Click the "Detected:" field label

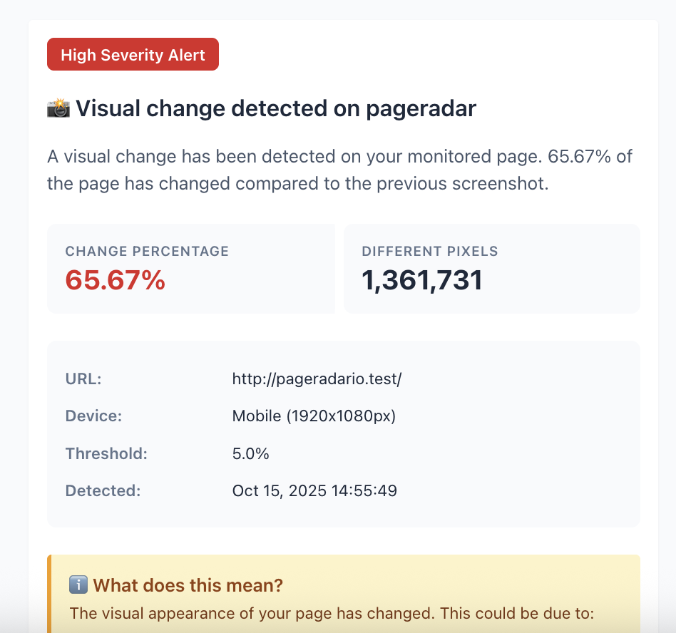103,490
